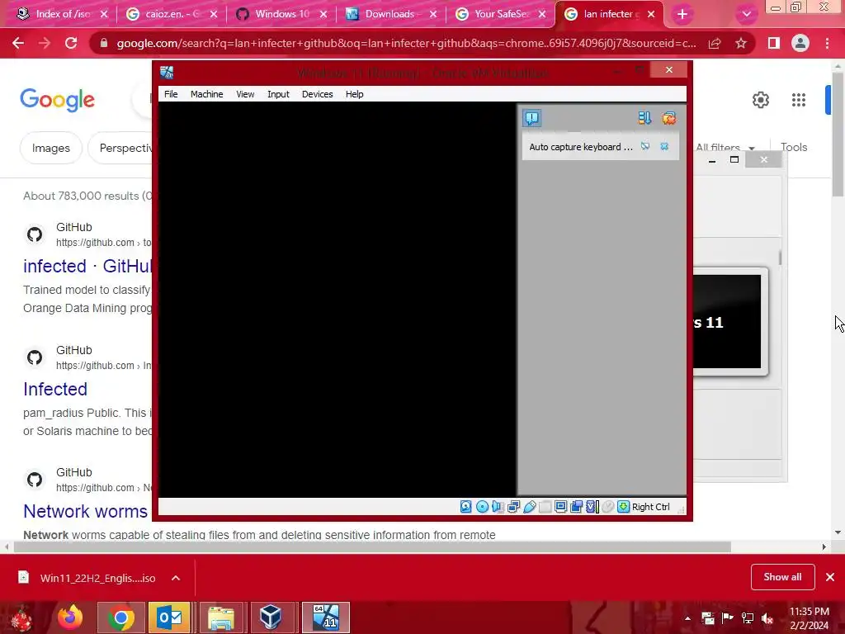The height and width of the screenshot is (634, 845).
Task: Open a new Chrome tab
Action: [x=682, y=15]
